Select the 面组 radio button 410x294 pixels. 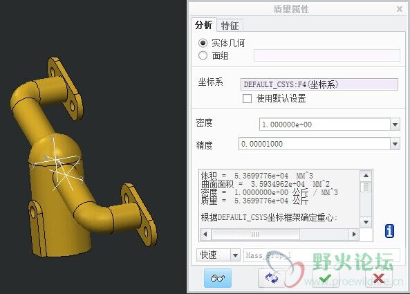[203, 55]
